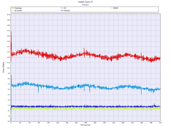Click the 13.7 y-axis tick value

pyautogui.click(x=8, y=52)
